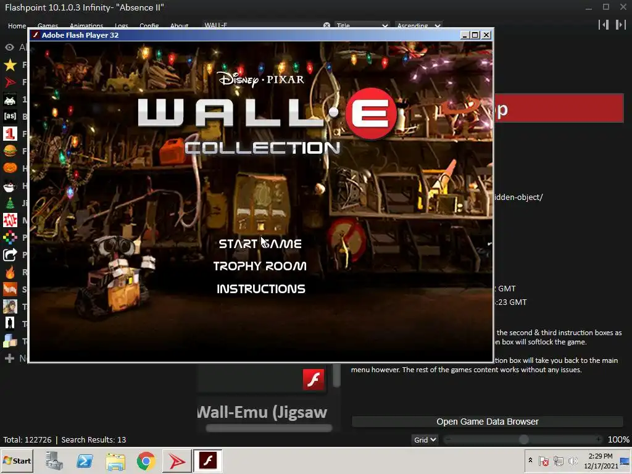The image size is (632, 474).
Task: Open the gold star favorites playlist
Action: pyautogui.click(x=10, y=65)
